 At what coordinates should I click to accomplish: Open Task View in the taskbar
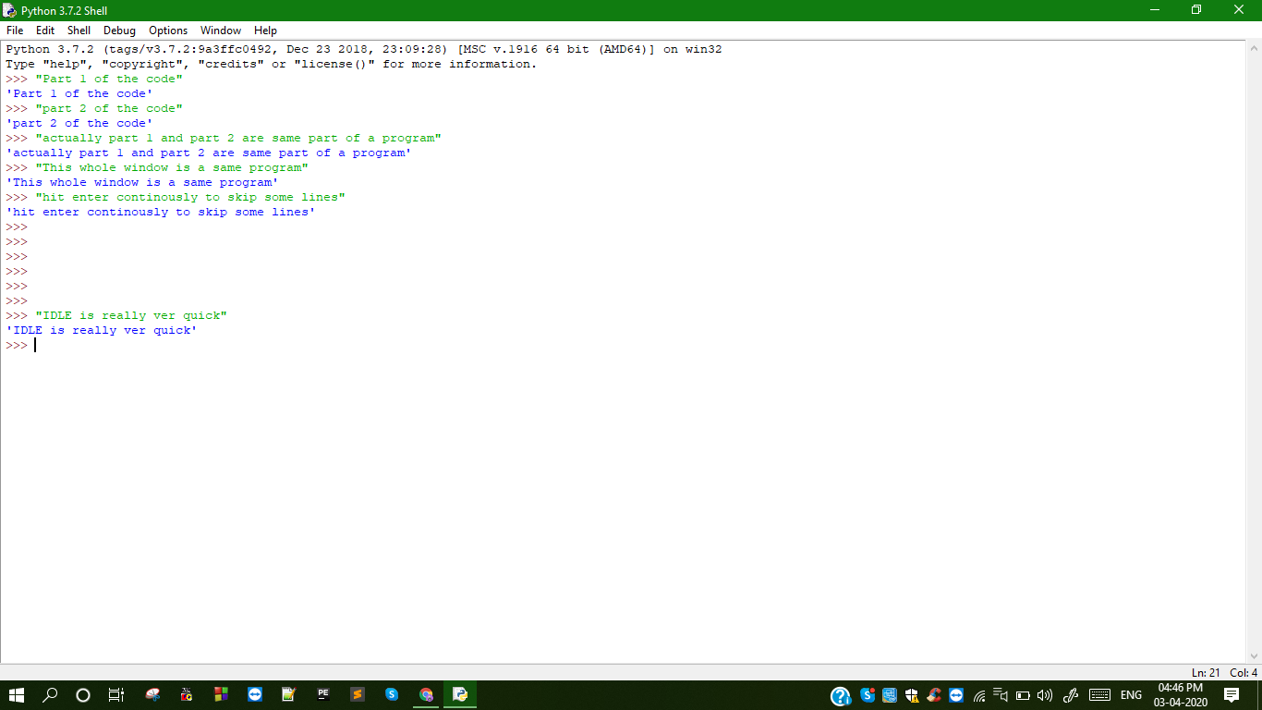(x=116, y=694)
